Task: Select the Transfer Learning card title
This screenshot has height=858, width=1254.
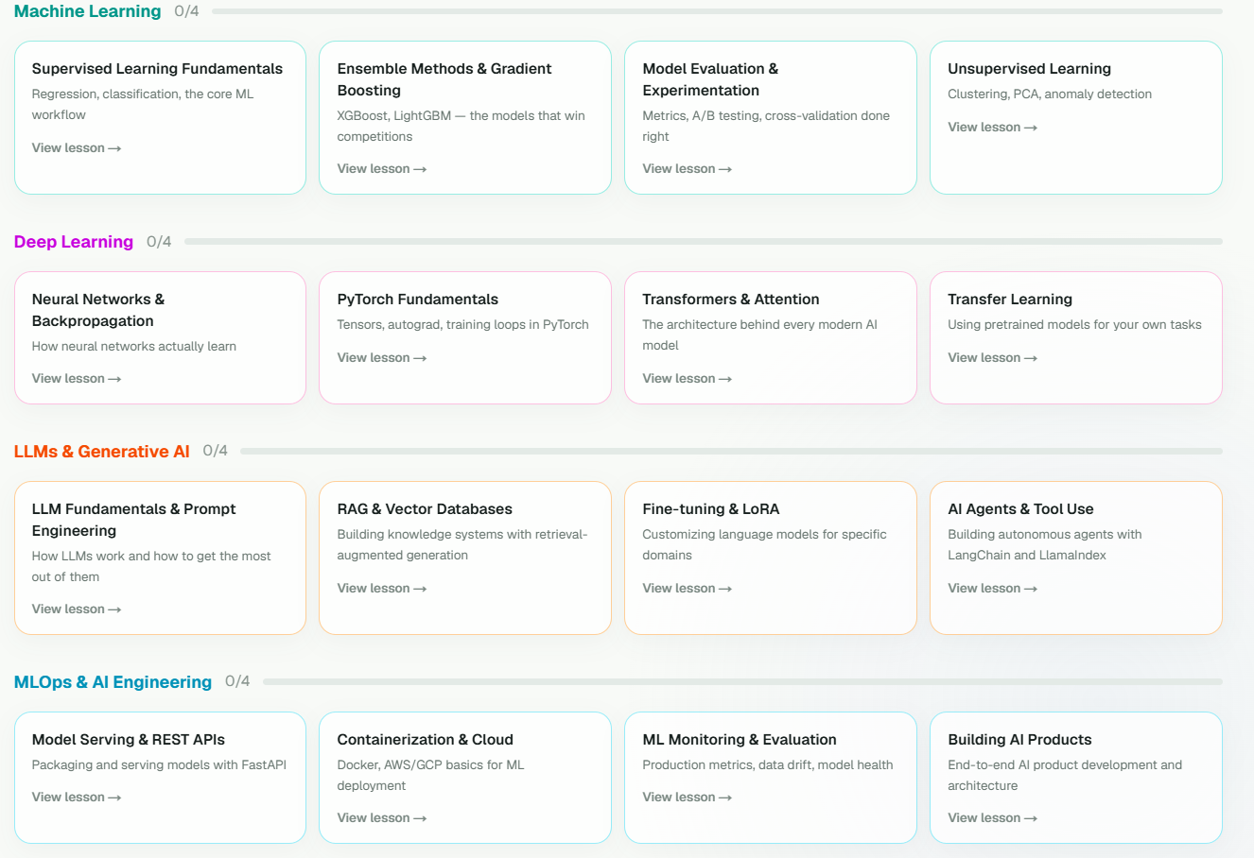Action: point(1010,300)
